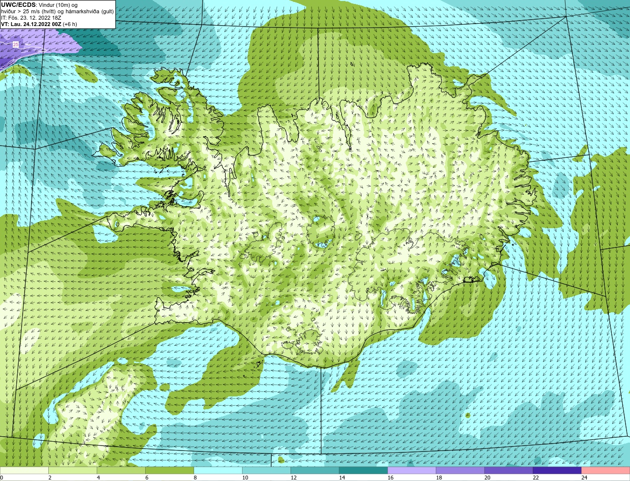Select the 10–12 m/s turquoise legend swatch

pyautogui.click(x=267, y=471)
